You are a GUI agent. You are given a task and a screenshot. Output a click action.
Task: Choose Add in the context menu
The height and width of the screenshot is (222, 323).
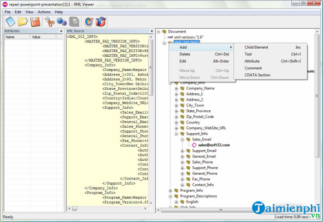coord(201,47)
